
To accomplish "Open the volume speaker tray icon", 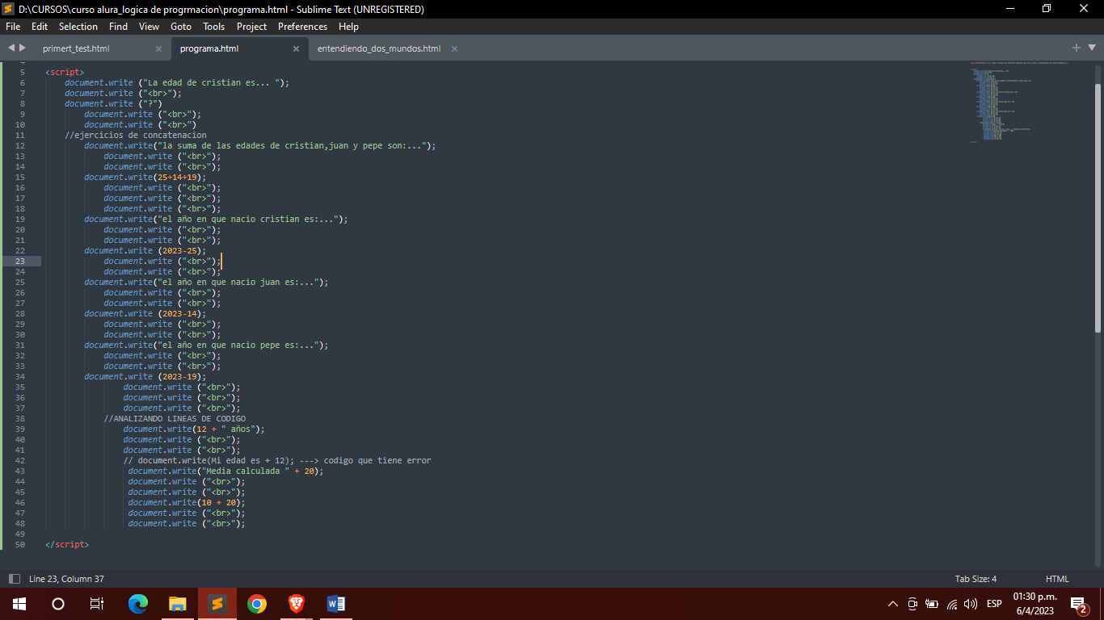I will [x=971, y=603].
